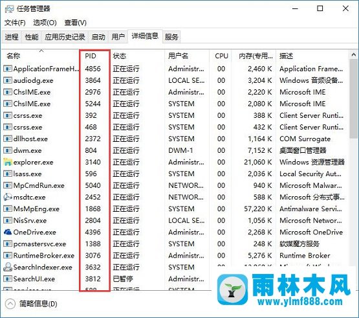Switch to the 服务 tab

[x=171, y=37]
